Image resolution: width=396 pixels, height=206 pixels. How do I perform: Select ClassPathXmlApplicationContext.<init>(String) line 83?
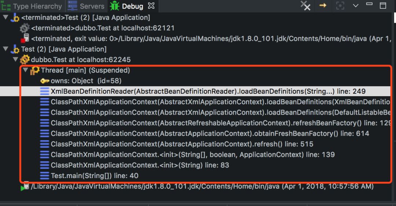tap(140, 165)
